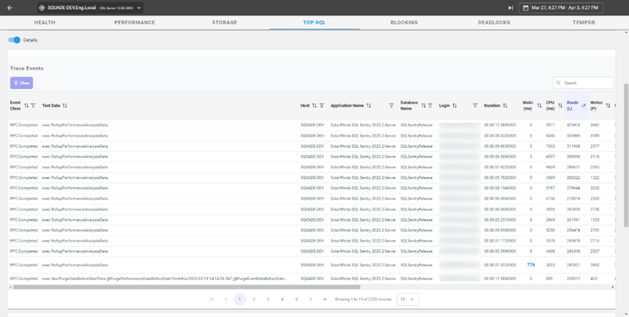The image size is (629, 317).
Task: Sort by Application Name column
Action: 369,105
